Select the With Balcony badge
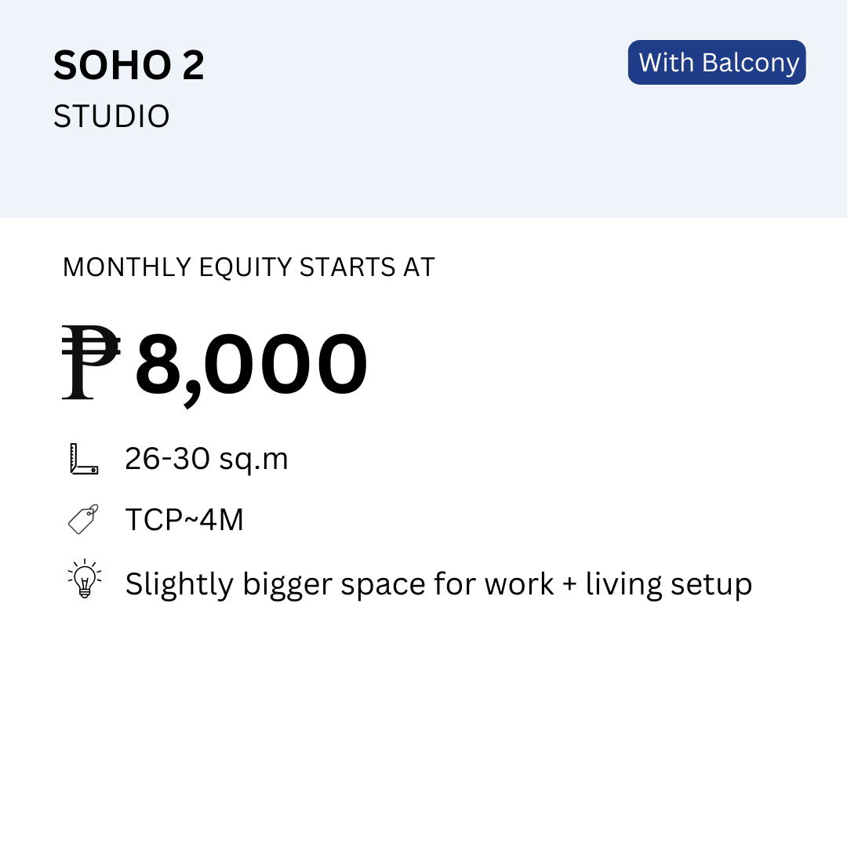The width and height of the screenshot is (847, 847). pyautogui.click(x=717, y=62)
